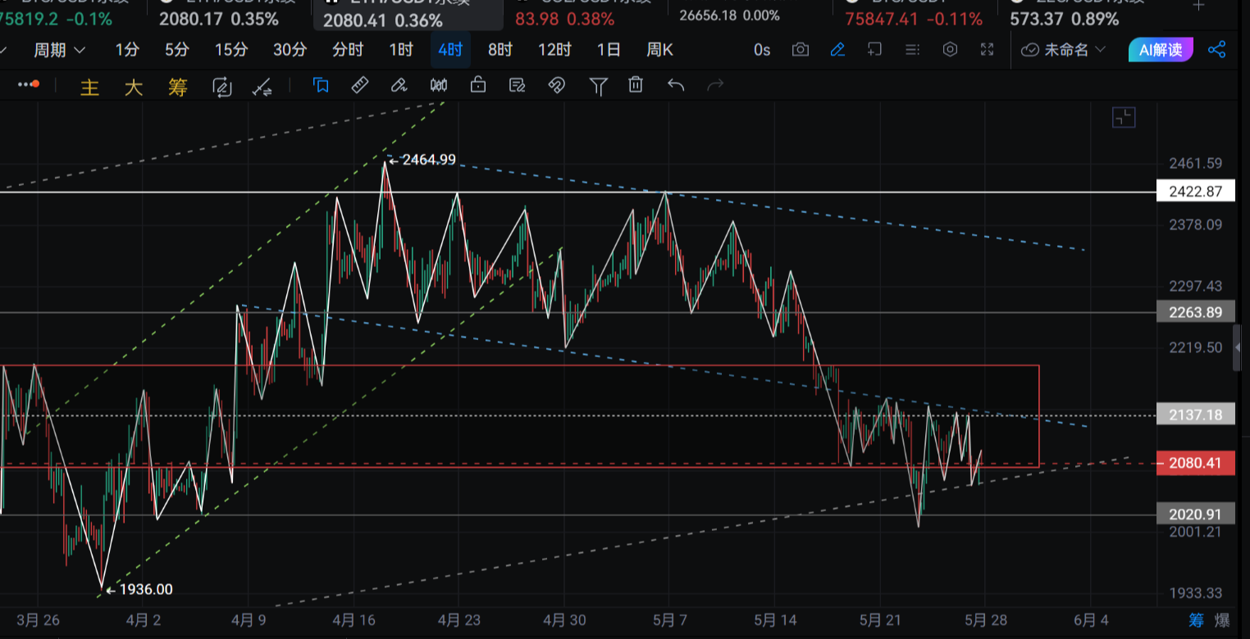Click the 2137.18 price line label
Viewport: 1250px width, 639px height.
coord(1196,415)
